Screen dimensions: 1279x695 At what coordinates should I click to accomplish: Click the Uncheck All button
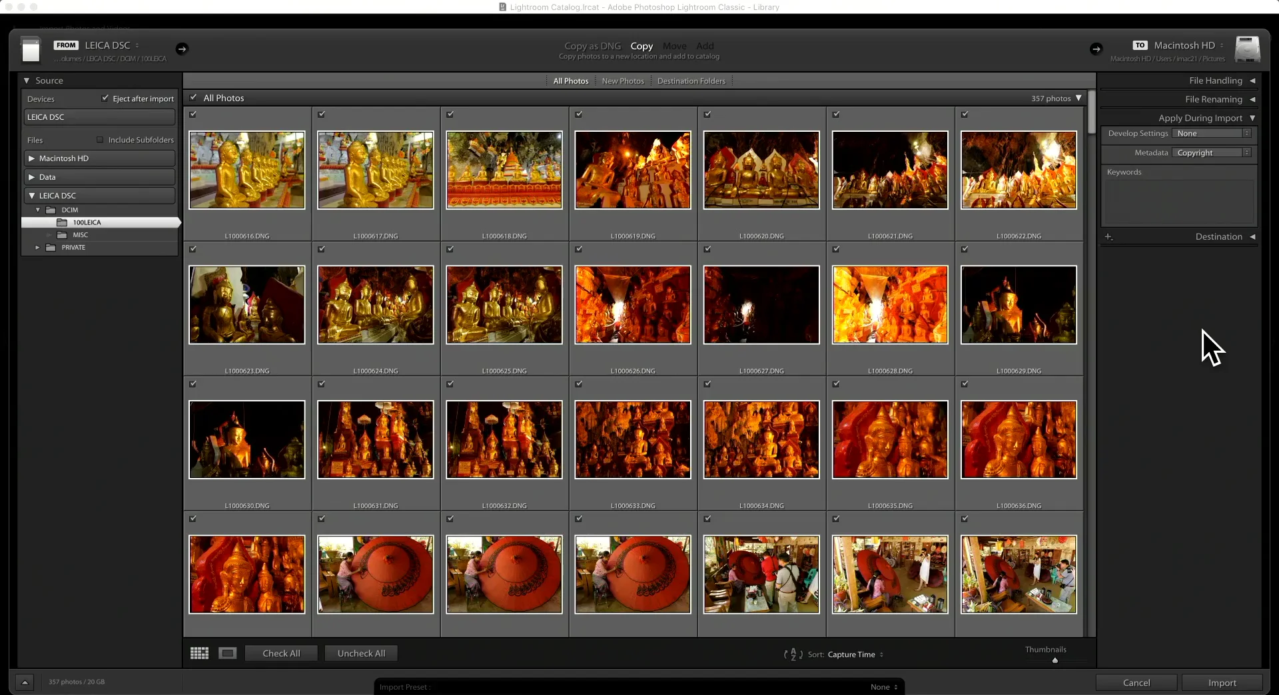(x=361, y=653)
